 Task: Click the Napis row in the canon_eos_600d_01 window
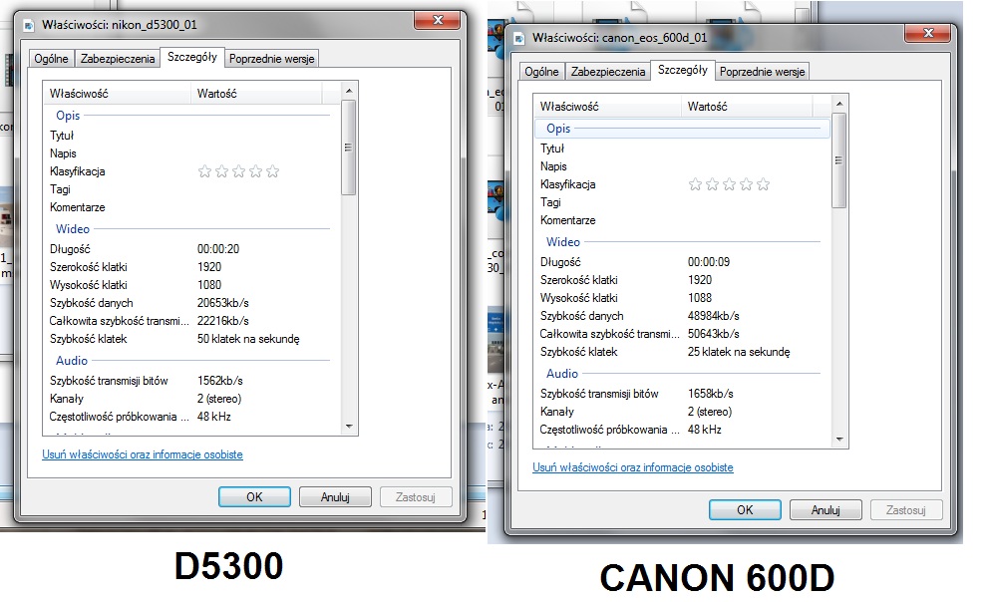click(x=683, y=166)
